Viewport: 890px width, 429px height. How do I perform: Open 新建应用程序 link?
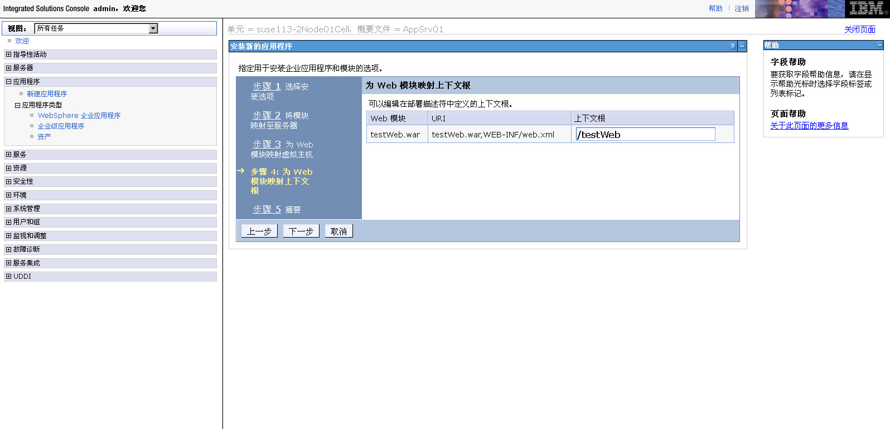click(47, 94)
